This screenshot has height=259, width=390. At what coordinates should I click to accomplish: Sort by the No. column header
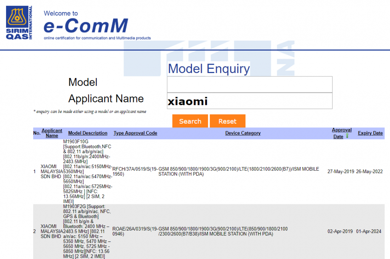click(37, 133)
